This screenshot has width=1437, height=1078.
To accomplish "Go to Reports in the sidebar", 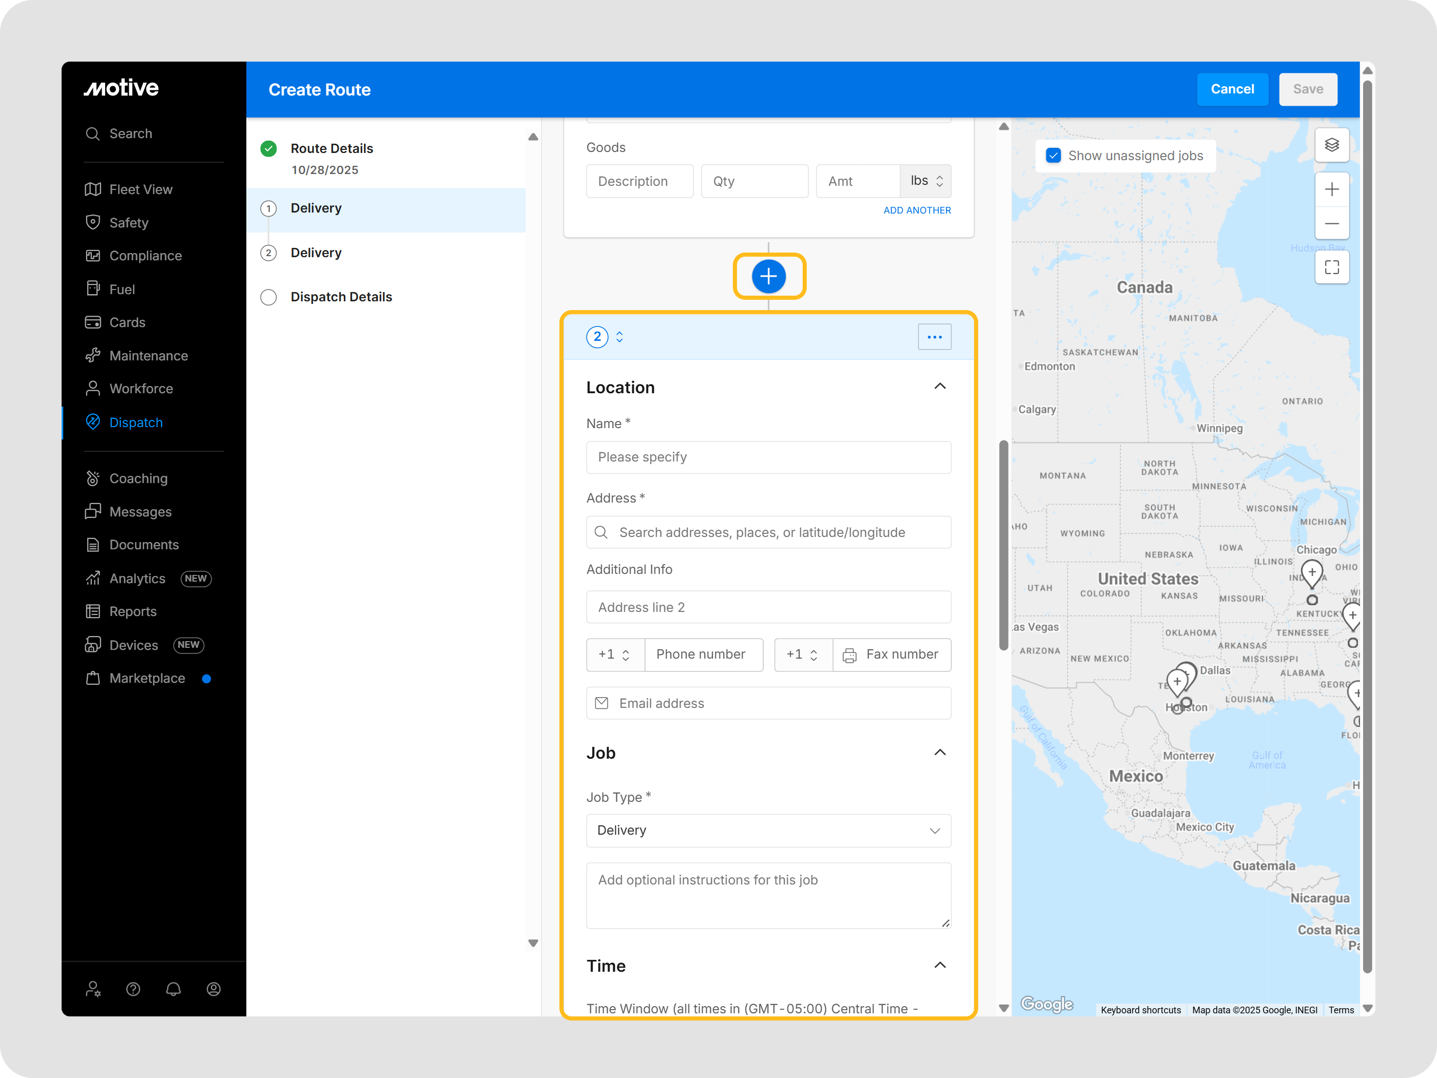I will pyautogui.click(x=132, y=611).
